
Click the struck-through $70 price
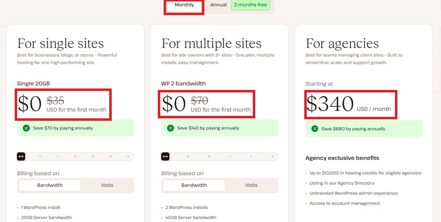coord(199,100)
